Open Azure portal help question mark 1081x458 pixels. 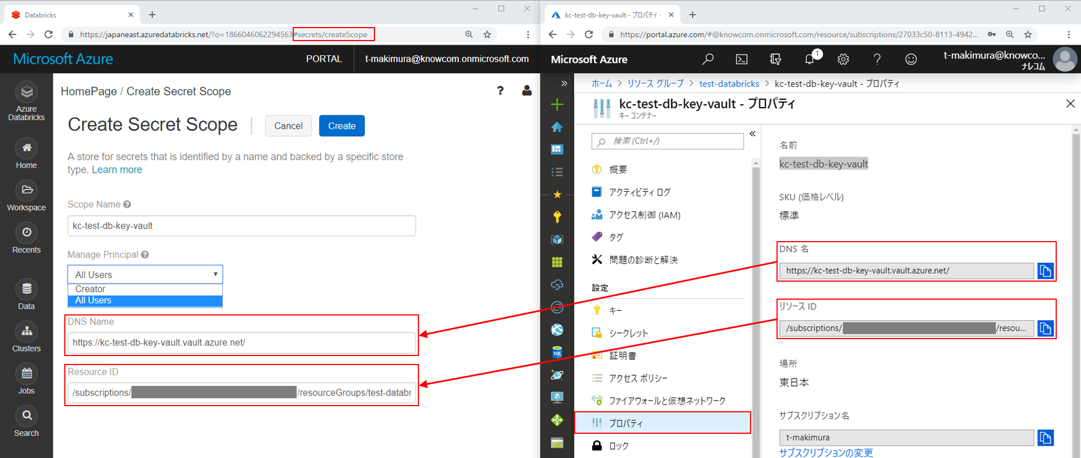(x=877, y=59)
